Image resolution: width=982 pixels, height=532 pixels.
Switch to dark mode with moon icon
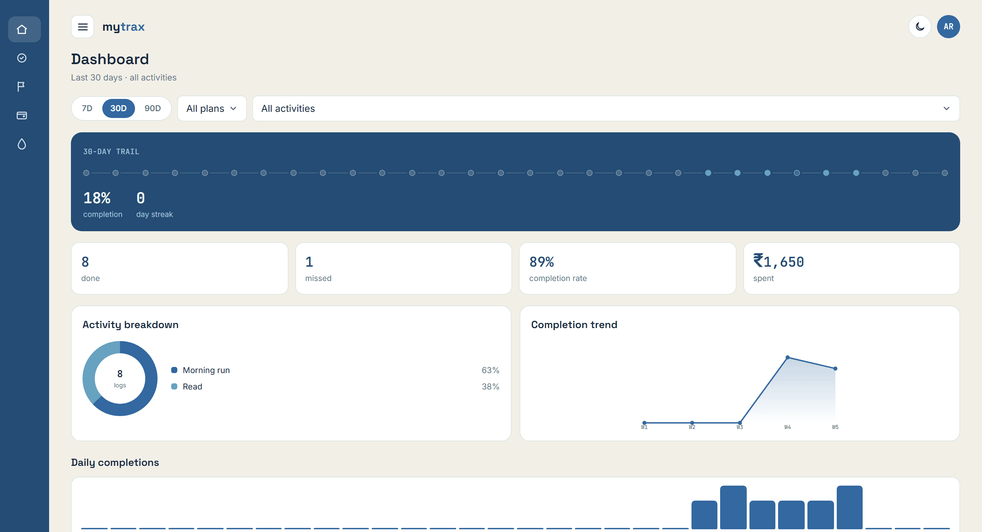(920, 27)
